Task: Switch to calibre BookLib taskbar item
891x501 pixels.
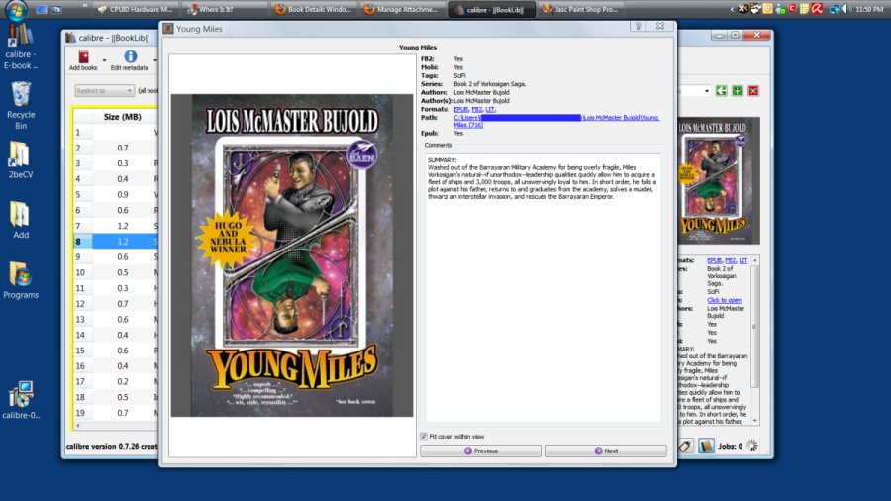Action: coord(492,9)
